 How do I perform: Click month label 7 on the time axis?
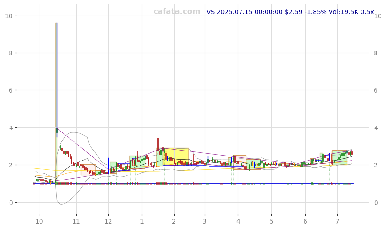coord(337,222)
